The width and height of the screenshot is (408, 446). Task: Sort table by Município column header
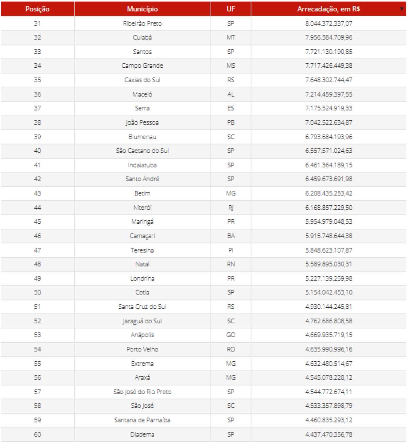click(142, 9)
